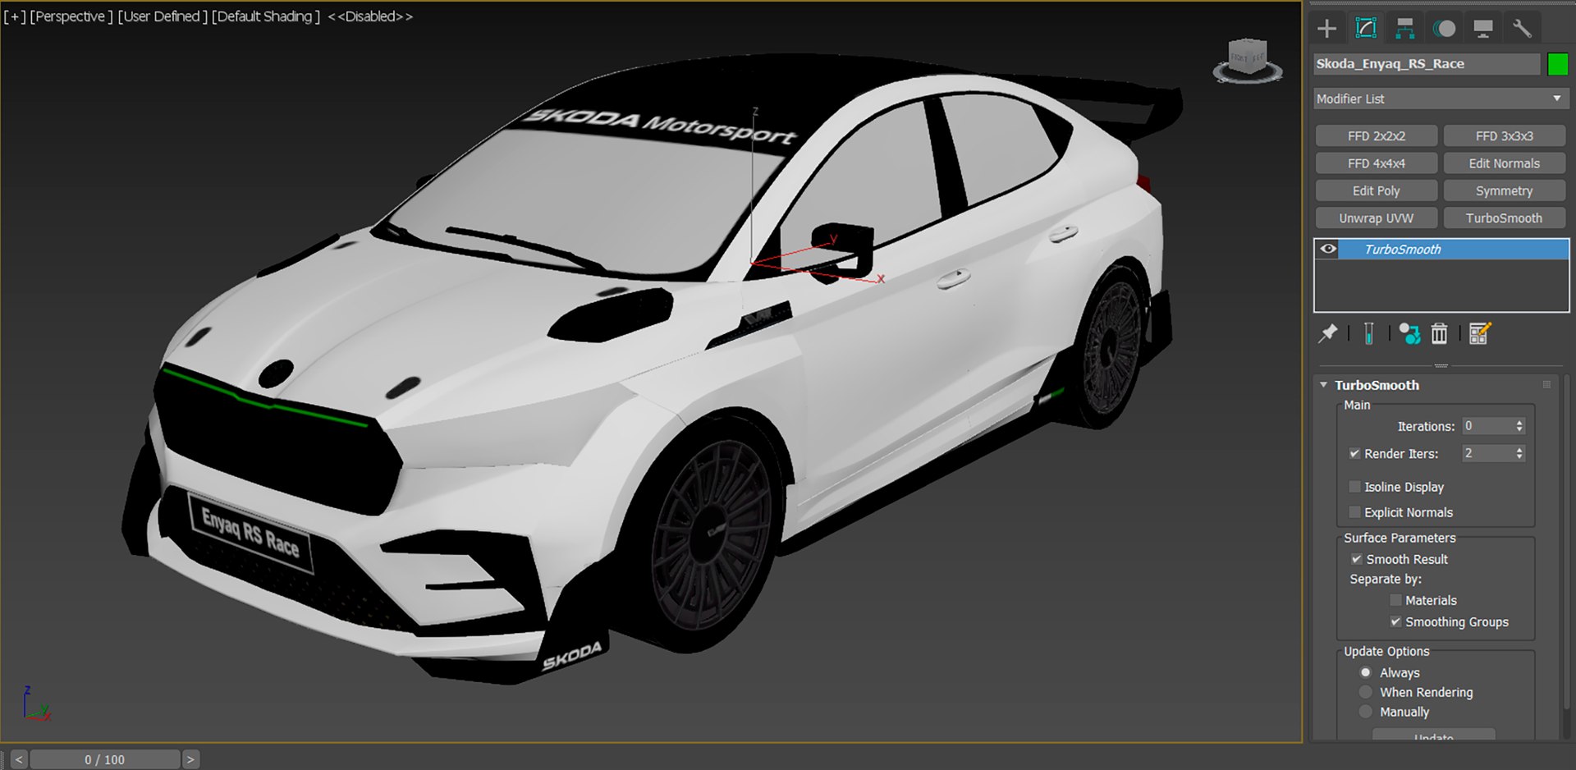The width and height of the screenshot is (1576, 770).
Task: Toggle TurboSmooth eye visibility in stack
Action: (x=1327, y=249)
